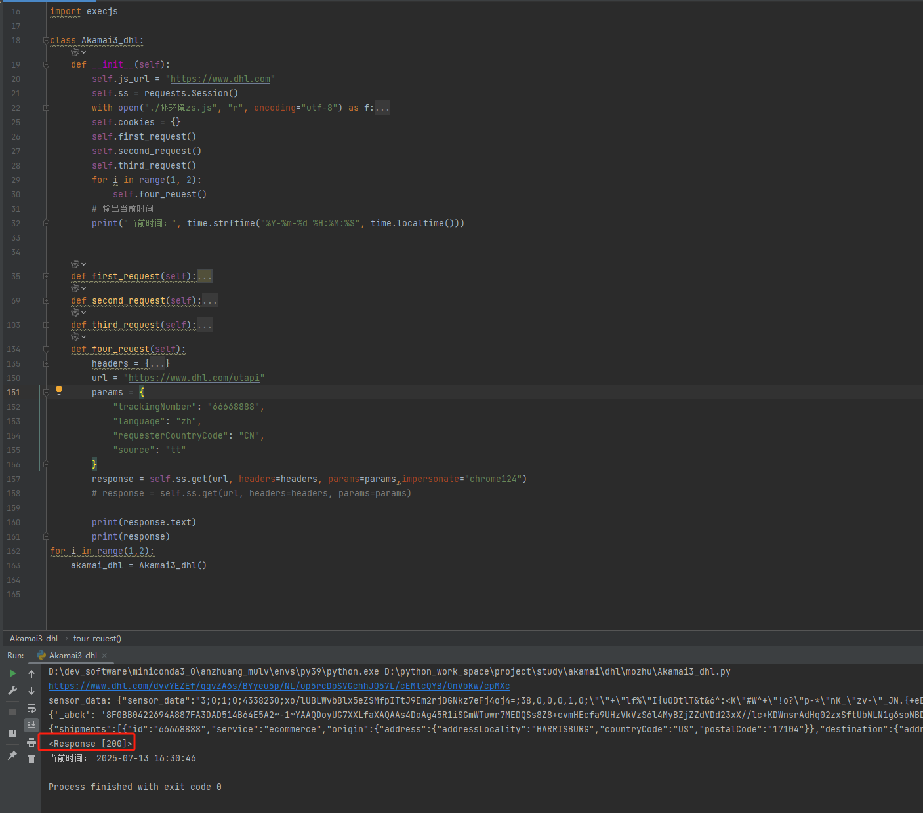
Task: Expand folded third_request method
Action: 46,325
